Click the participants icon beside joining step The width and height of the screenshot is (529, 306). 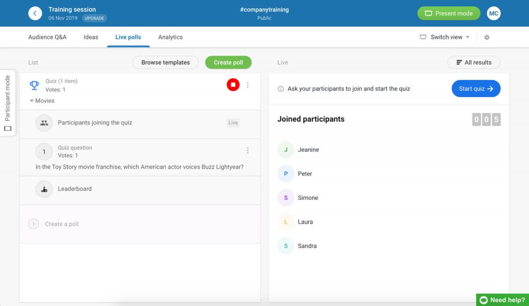[x=44, y=123]
